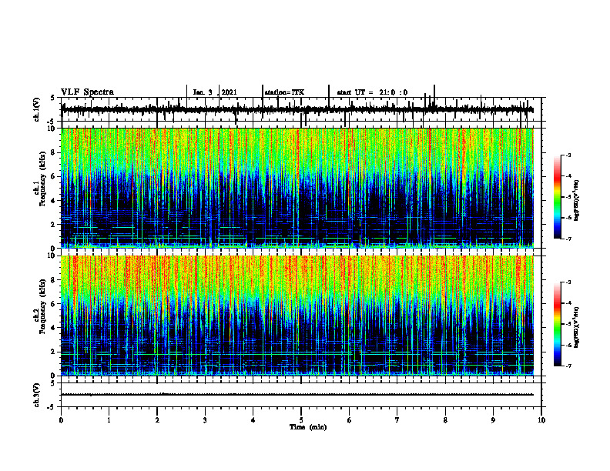Click the -3 label on ch.1 color scale
The width and height of the screenshot is (610, 471).
[x=568, y=155]
